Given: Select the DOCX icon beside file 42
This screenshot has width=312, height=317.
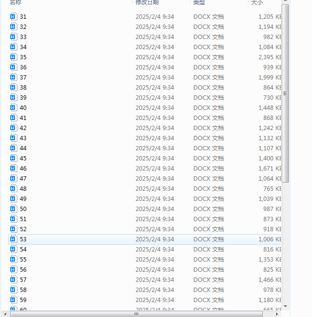Looking at the screenshot, I should pyautogui.click(x=13, y=128).
